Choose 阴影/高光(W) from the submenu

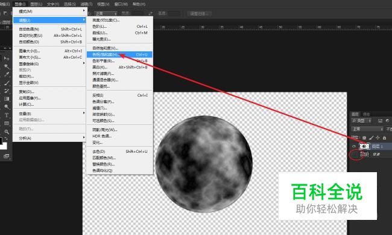[119, 130]
